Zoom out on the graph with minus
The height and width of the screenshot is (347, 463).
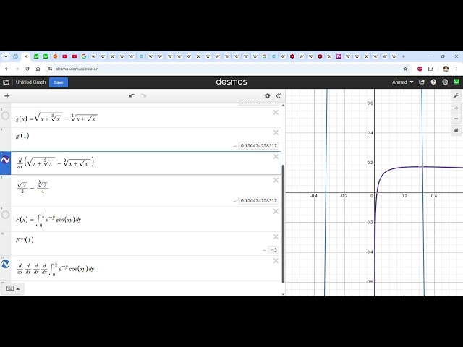click(456, 119)
